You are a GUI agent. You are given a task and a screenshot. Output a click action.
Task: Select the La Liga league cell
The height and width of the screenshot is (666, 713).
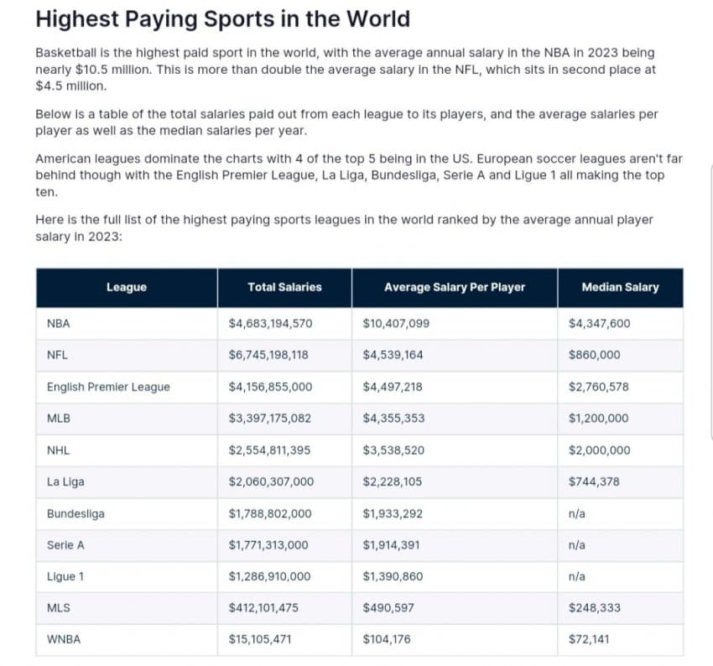click(127, 481)
